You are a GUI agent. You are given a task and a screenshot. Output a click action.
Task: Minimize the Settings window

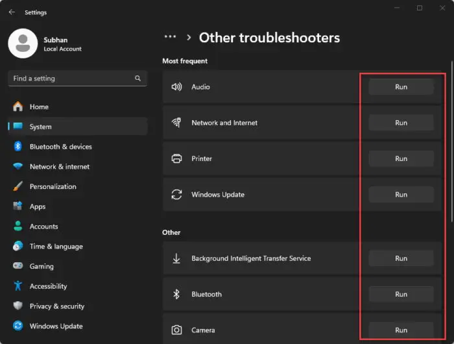(x=397, y=8)
